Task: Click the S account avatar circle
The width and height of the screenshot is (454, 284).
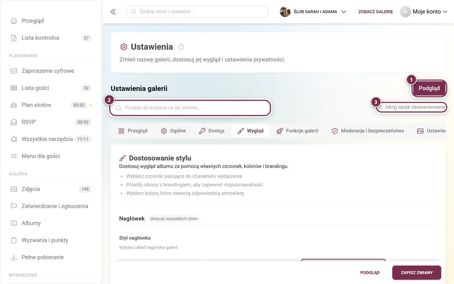Action: [x=405, y=12]
